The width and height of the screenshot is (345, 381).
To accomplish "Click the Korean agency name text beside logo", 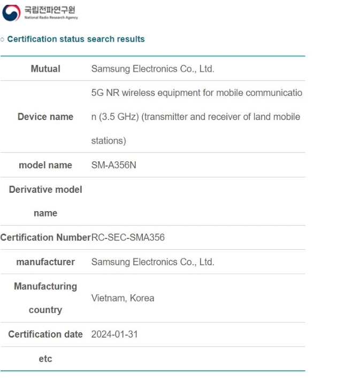I will [50, 10].
